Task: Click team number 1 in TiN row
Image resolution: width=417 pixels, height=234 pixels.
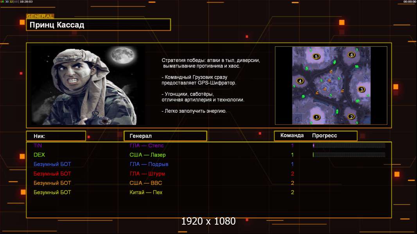Action: [292, 145]
